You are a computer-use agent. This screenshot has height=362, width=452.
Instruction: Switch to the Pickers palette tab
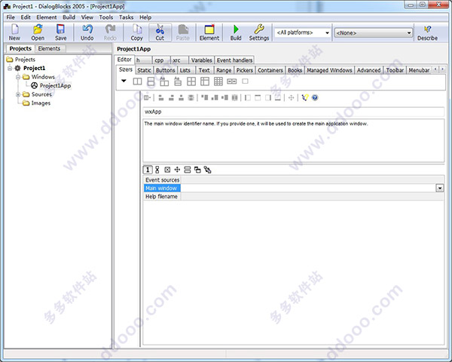pos(244,70)
